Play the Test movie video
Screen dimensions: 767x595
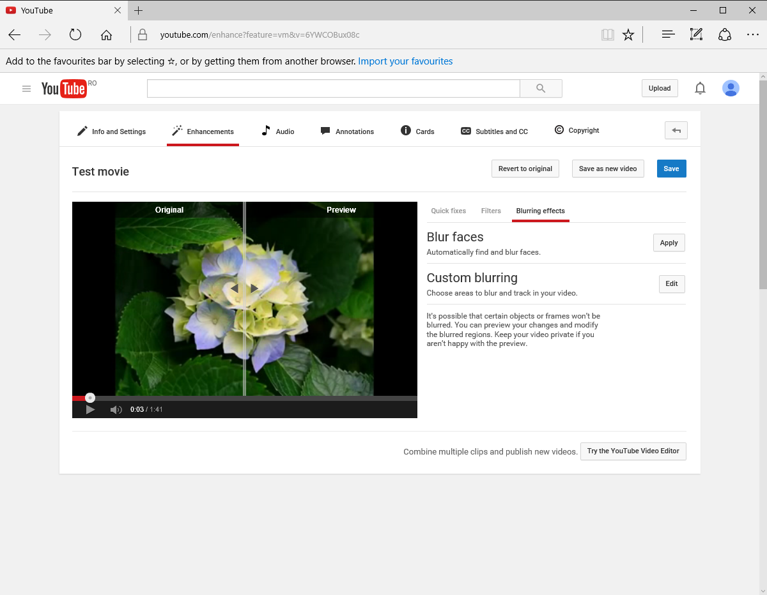pyautogui.click(x=90, y=409)
